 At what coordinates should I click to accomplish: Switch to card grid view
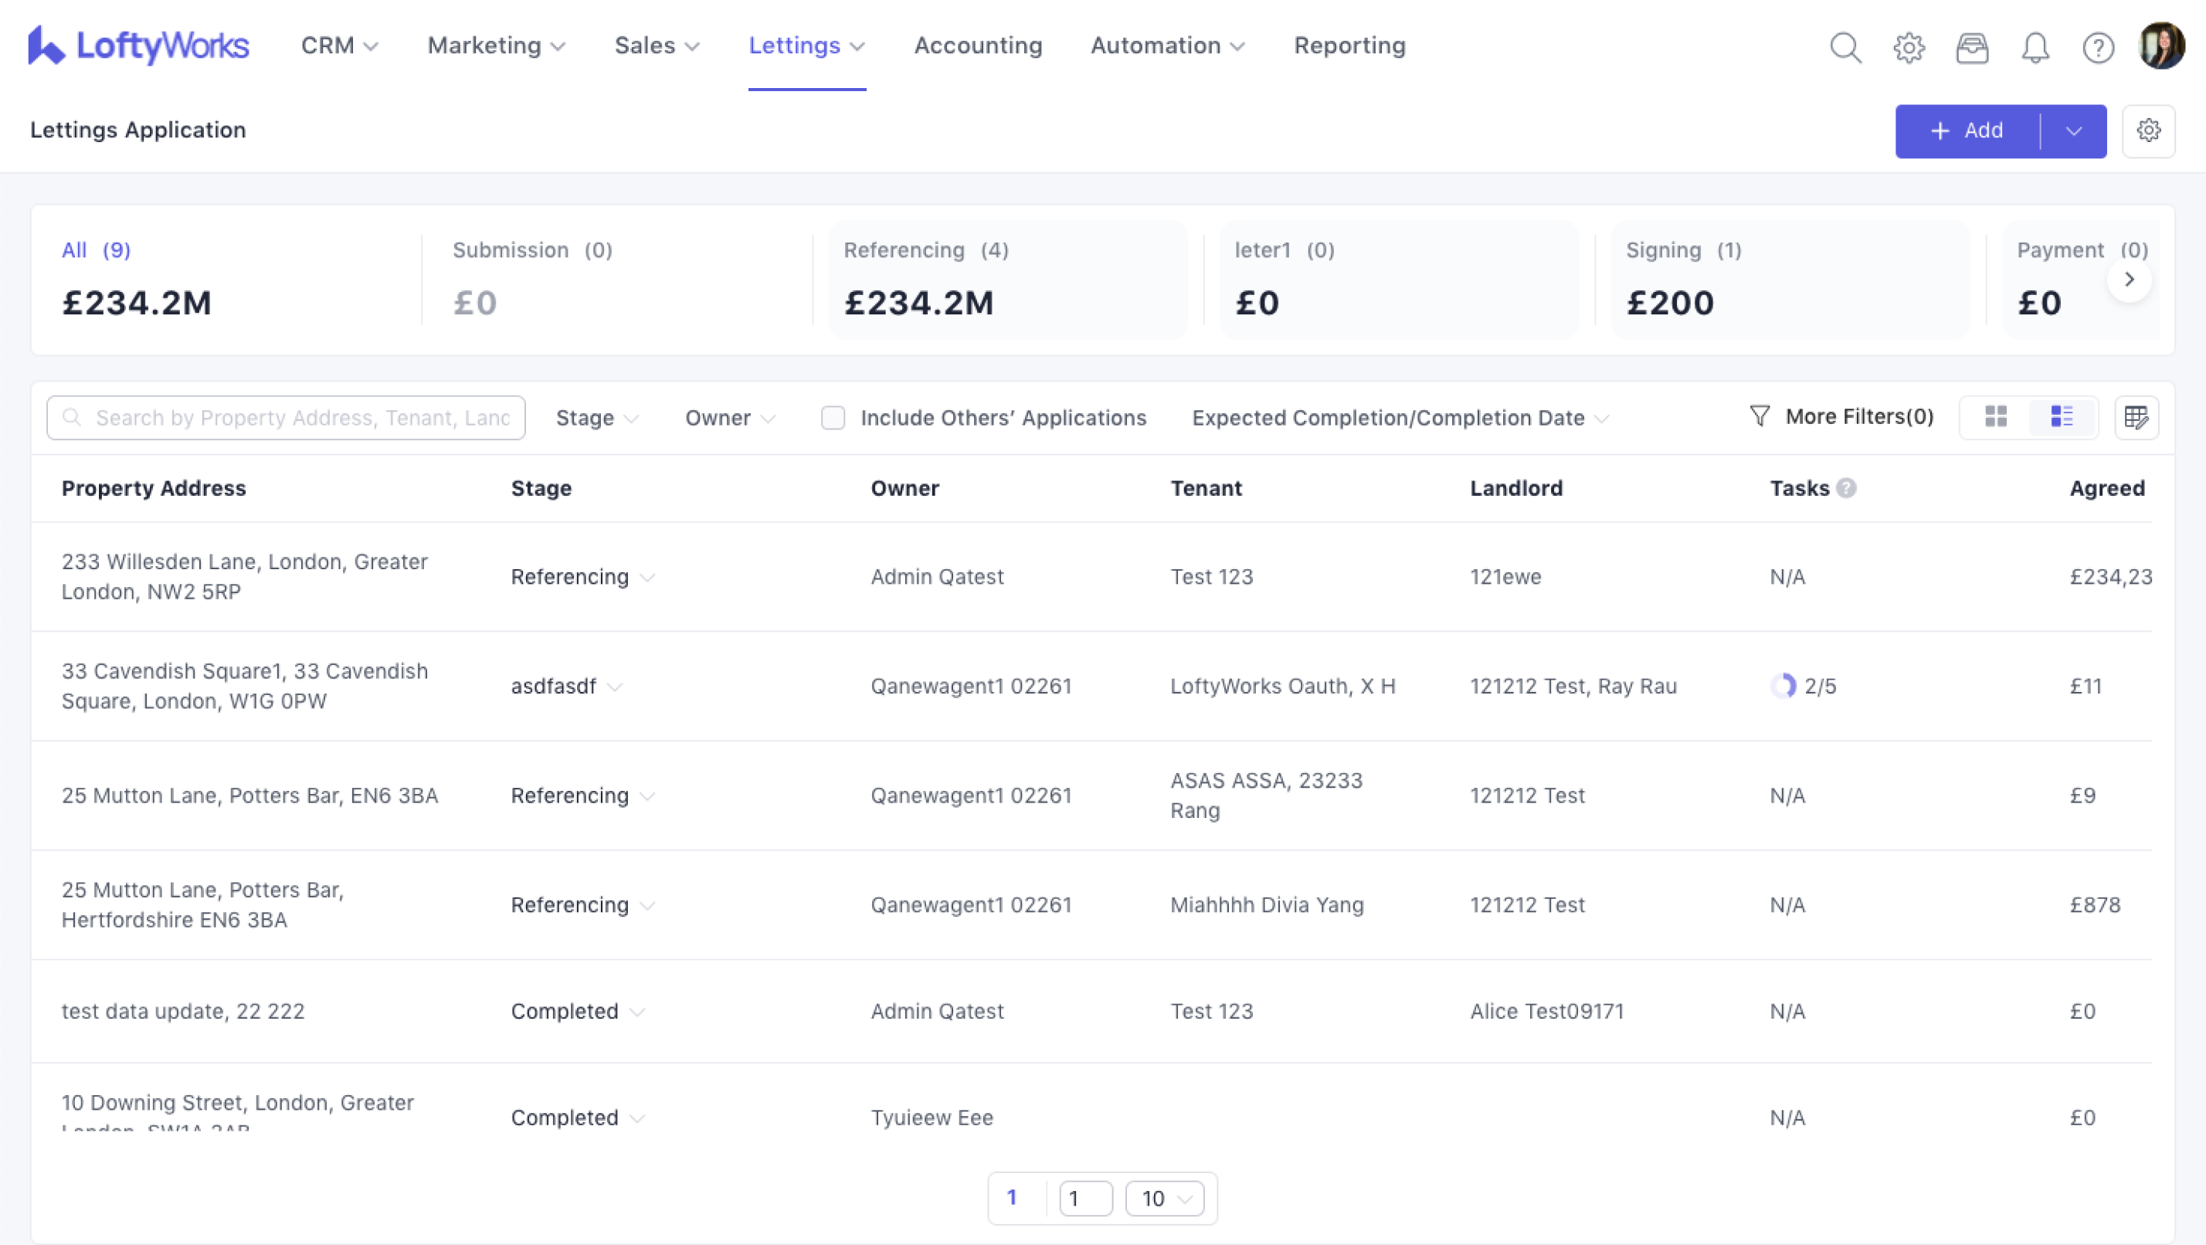coord(1996,417)
